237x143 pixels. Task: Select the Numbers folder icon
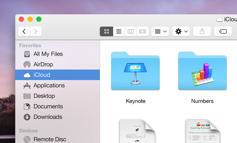click(x=202, y=71)
